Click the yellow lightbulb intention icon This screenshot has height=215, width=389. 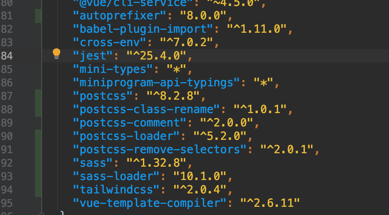click(x=56, y=54)
